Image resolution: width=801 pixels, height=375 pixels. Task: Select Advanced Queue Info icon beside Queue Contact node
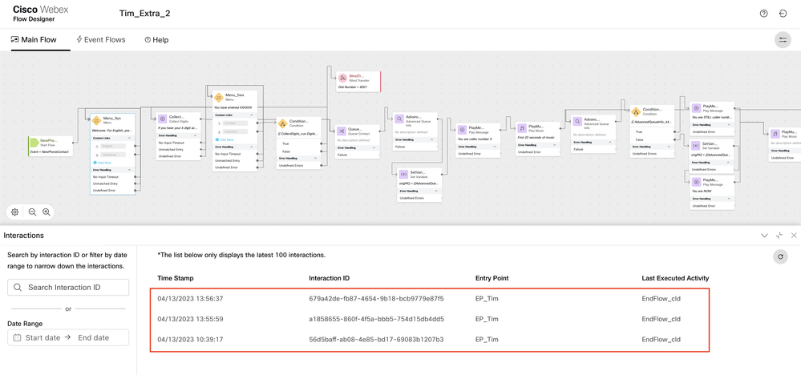399,119
